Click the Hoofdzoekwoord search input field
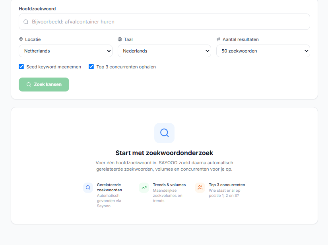328x245 pixels. coord(164,22)
